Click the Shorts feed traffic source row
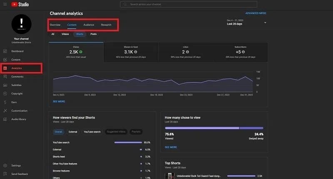333x179 pixels. pos(102,157)
